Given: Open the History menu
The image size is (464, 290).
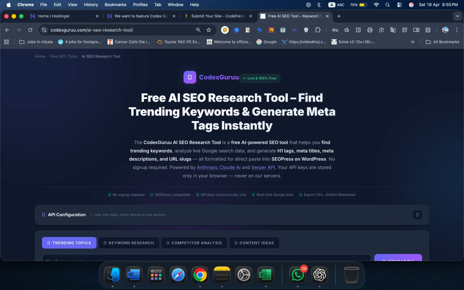Looking at the screenshot, I should tap(91, 5).
